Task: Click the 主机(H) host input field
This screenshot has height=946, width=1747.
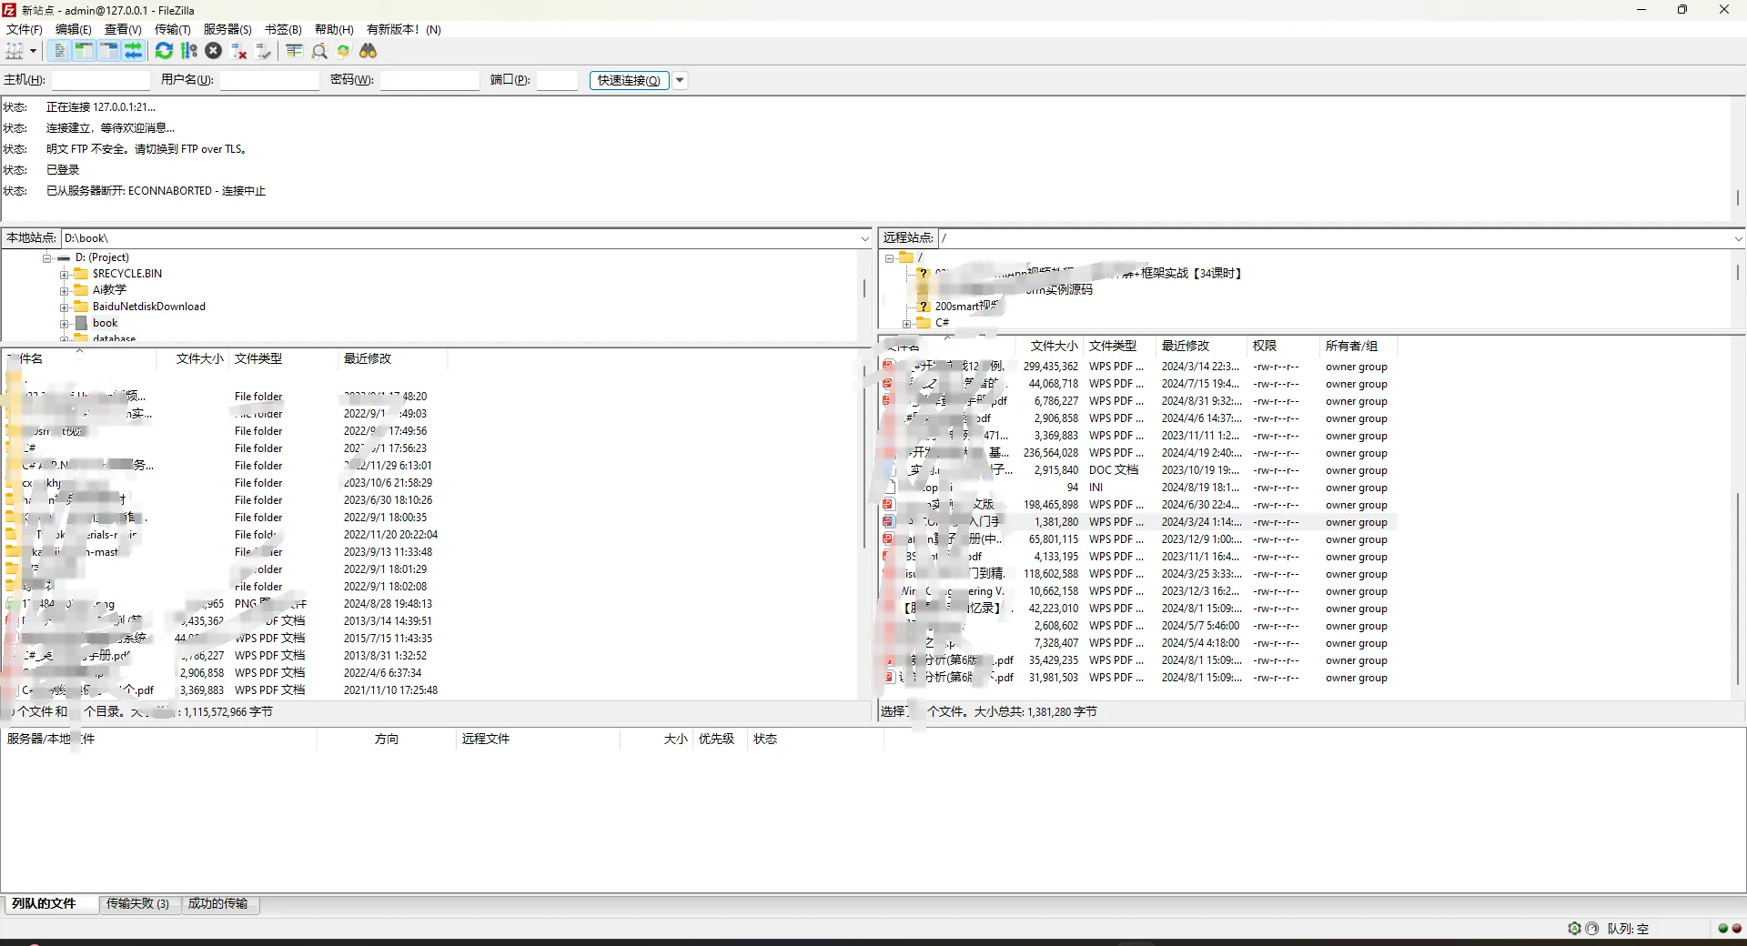Action: tap(100, 81)
